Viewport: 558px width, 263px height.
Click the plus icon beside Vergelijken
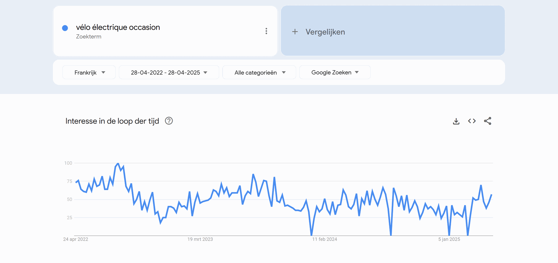295,32
